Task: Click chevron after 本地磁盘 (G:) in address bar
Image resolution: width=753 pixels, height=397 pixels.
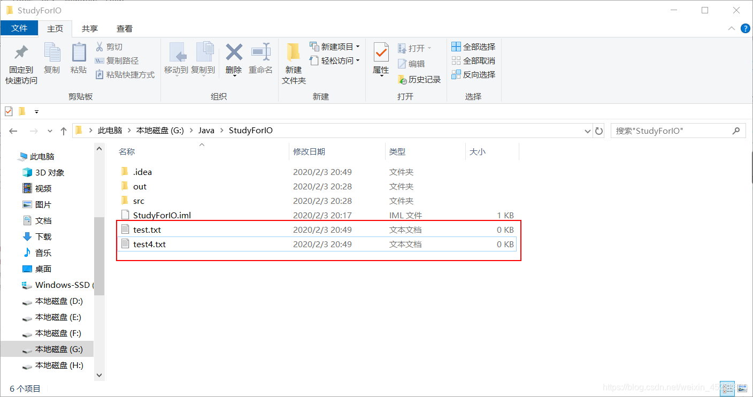Action: click(191, 131)
